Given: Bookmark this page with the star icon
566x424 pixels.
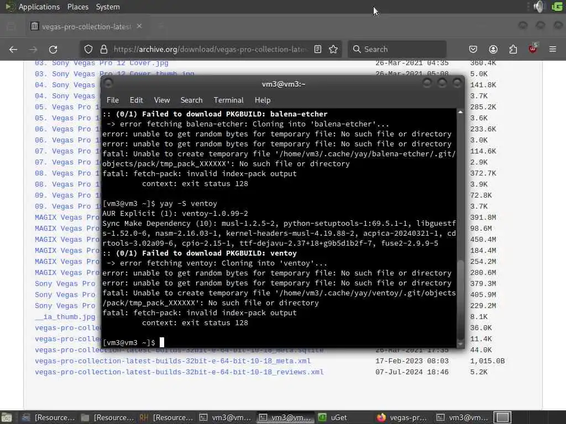Looking at the screenshot, I should (333, 49).
